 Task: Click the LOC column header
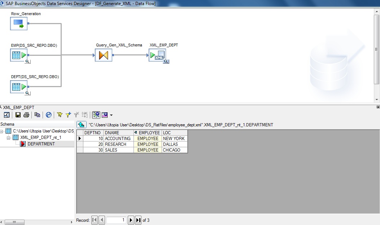(x=175, y=133)
